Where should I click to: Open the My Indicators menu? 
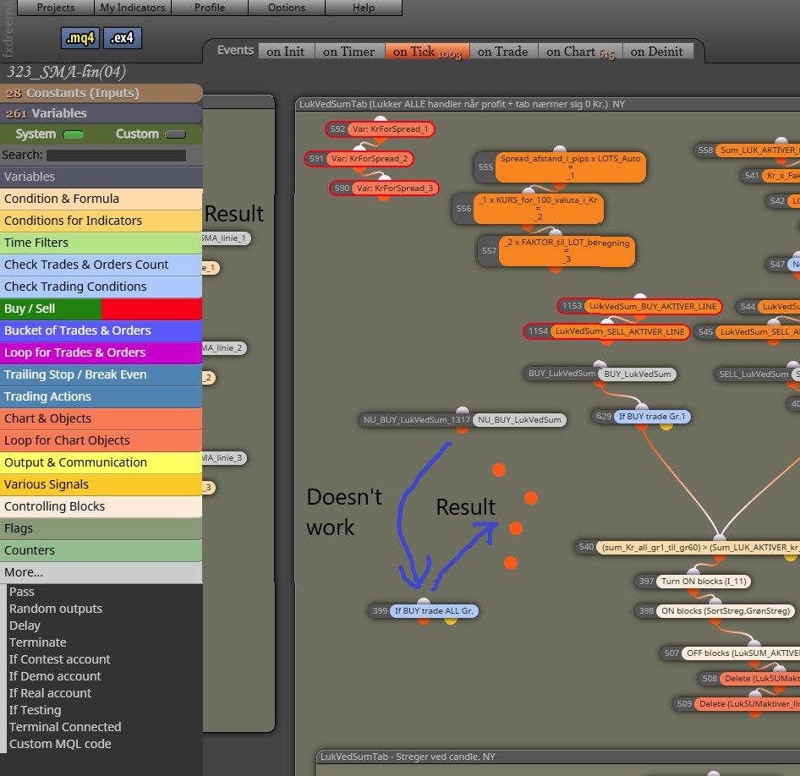tap(133, 8)
